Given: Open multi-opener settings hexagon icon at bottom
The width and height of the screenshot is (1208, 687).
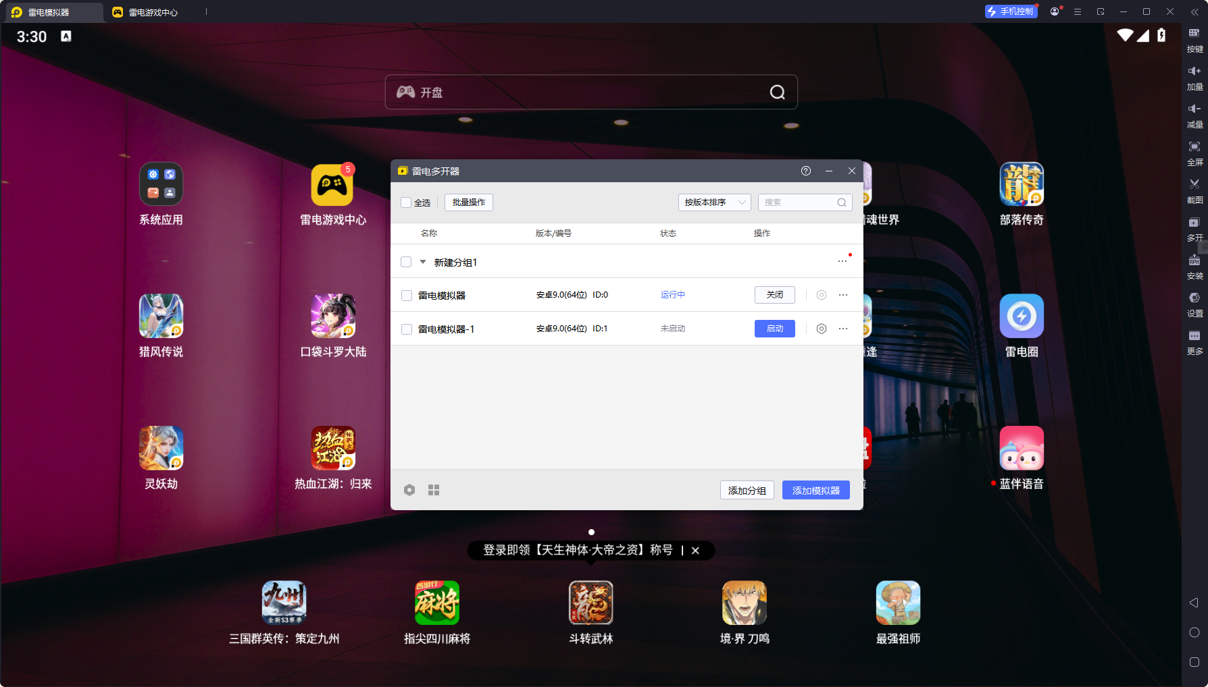Looking at the screenshot, I should [409, 490].
